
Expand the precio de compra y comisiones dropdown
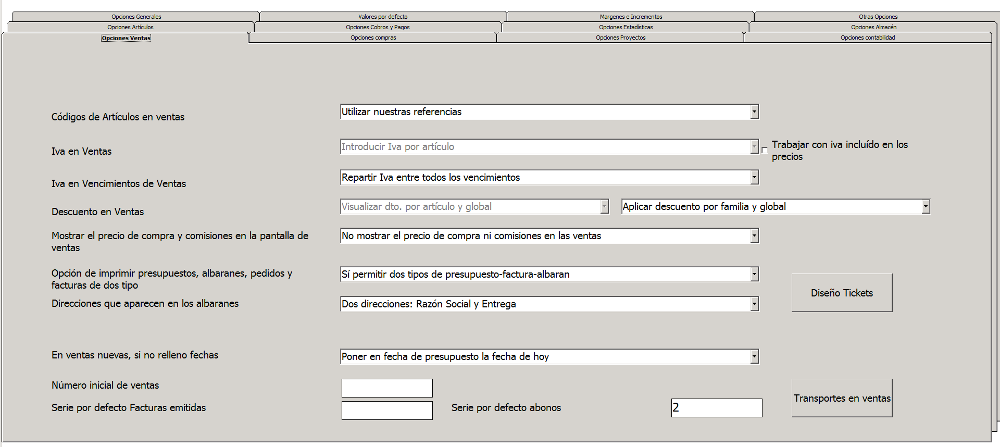pyautogui.click(x=754, y=236)
